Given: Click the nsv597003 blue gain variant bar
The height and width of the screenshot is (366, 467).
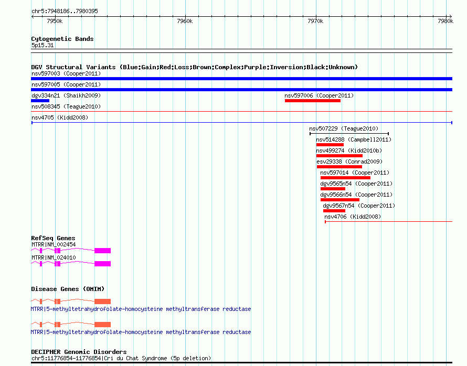Looking at the screenshot, I should (241, 79).
